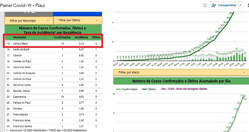Viewport: 249px width, 132px height.
Task: Click the footnote about Casos por 10.000 Habitantes
Action: coord(46,130)
